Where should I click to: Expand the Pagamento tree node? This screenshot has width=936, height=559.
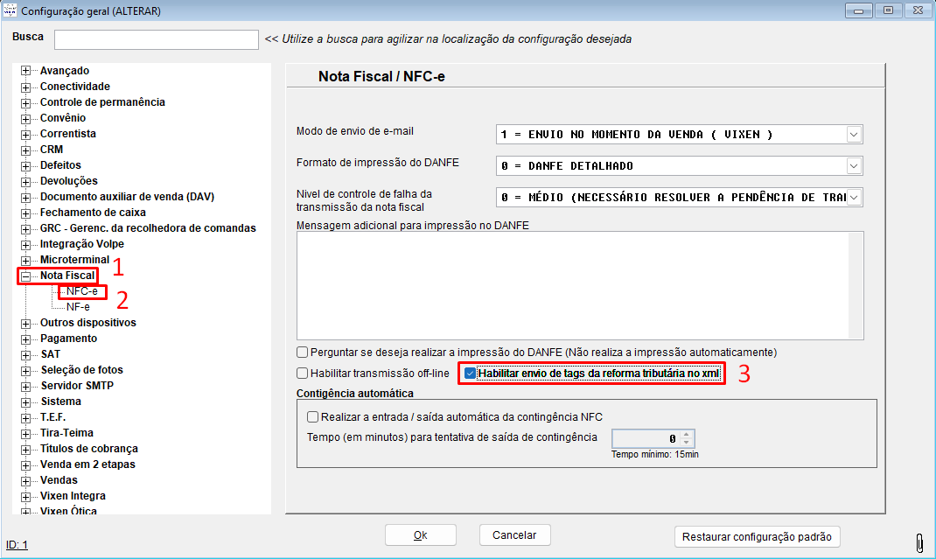(24, 338)
